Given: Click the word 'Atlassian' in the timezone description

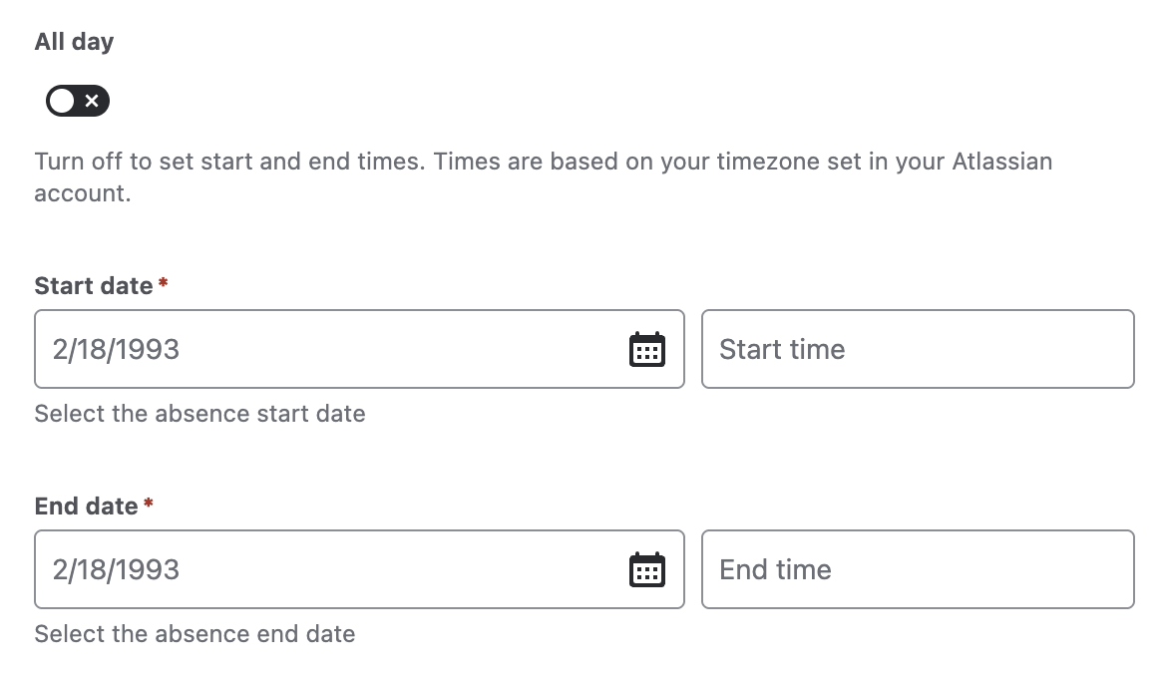Looking at the screenshot, I should 1002,162.
